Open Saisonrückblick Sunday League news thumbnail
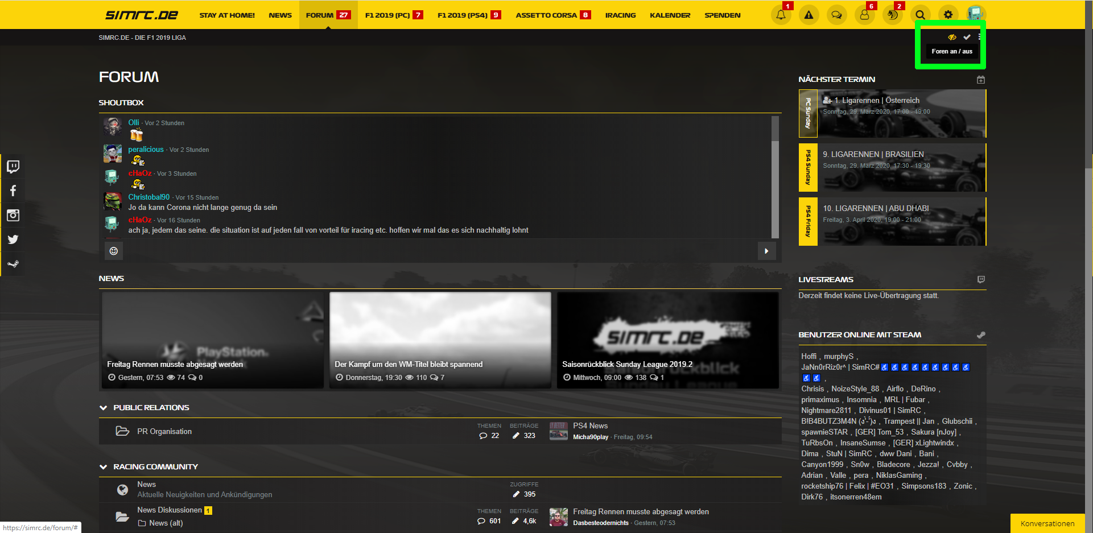The width and height of the screenshot is (1093, 533). (x=667, y=340)
